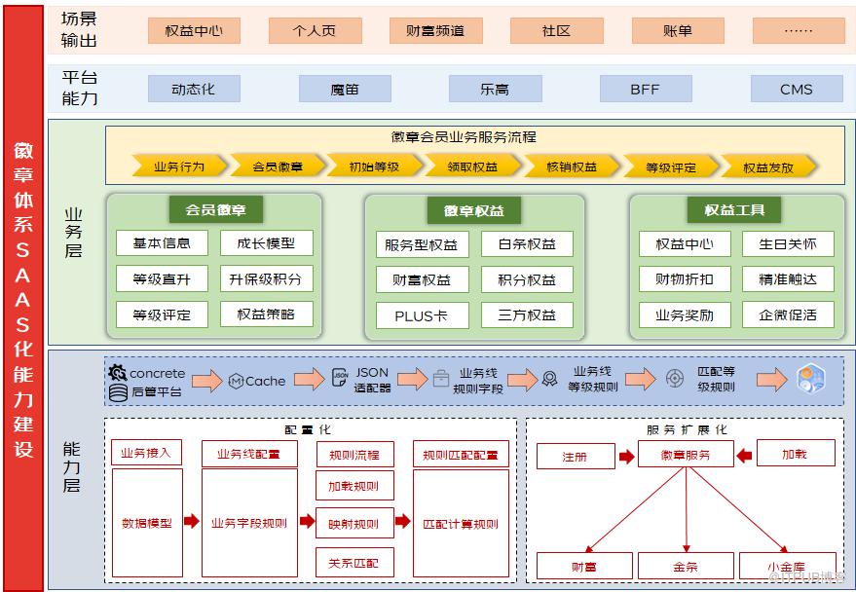The height and width of the screenshot is (592, 856).
Task: Select the 成长模型 box
Action: point(267,242)
